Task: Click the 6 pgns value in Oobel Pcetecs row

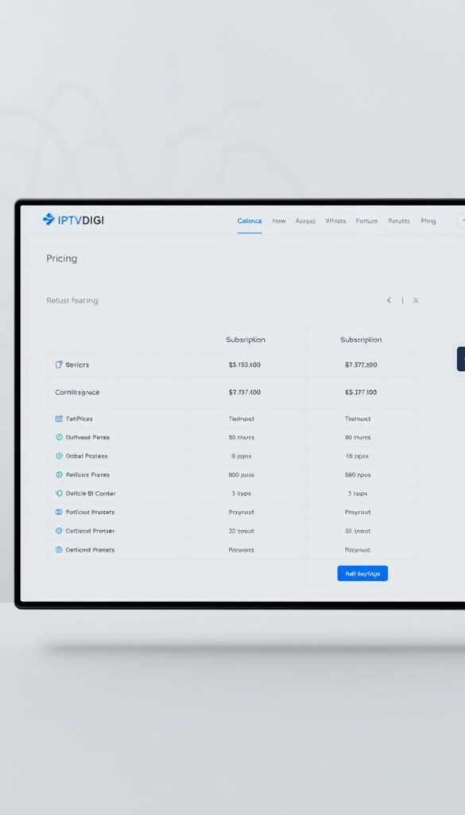Action: click(x=242, y=456)
